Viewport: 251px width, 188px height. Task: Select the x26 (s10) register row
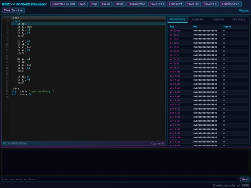click(x=208, y=137)
